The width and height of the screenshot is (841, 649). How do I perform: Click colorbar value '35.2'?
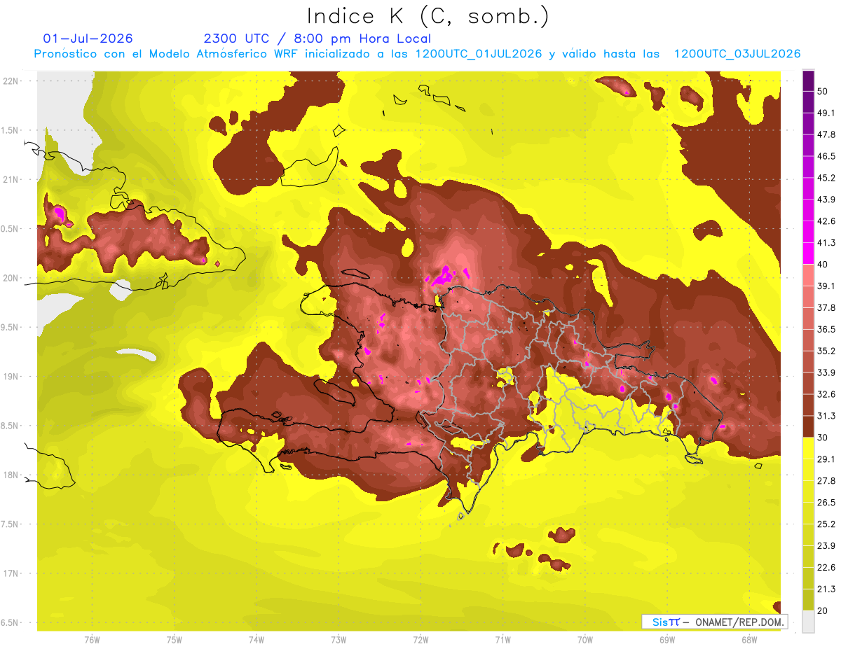click(826, 351)
